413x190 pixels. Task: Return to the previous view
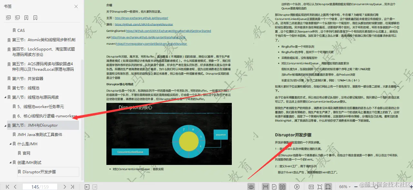click(87, 187)
